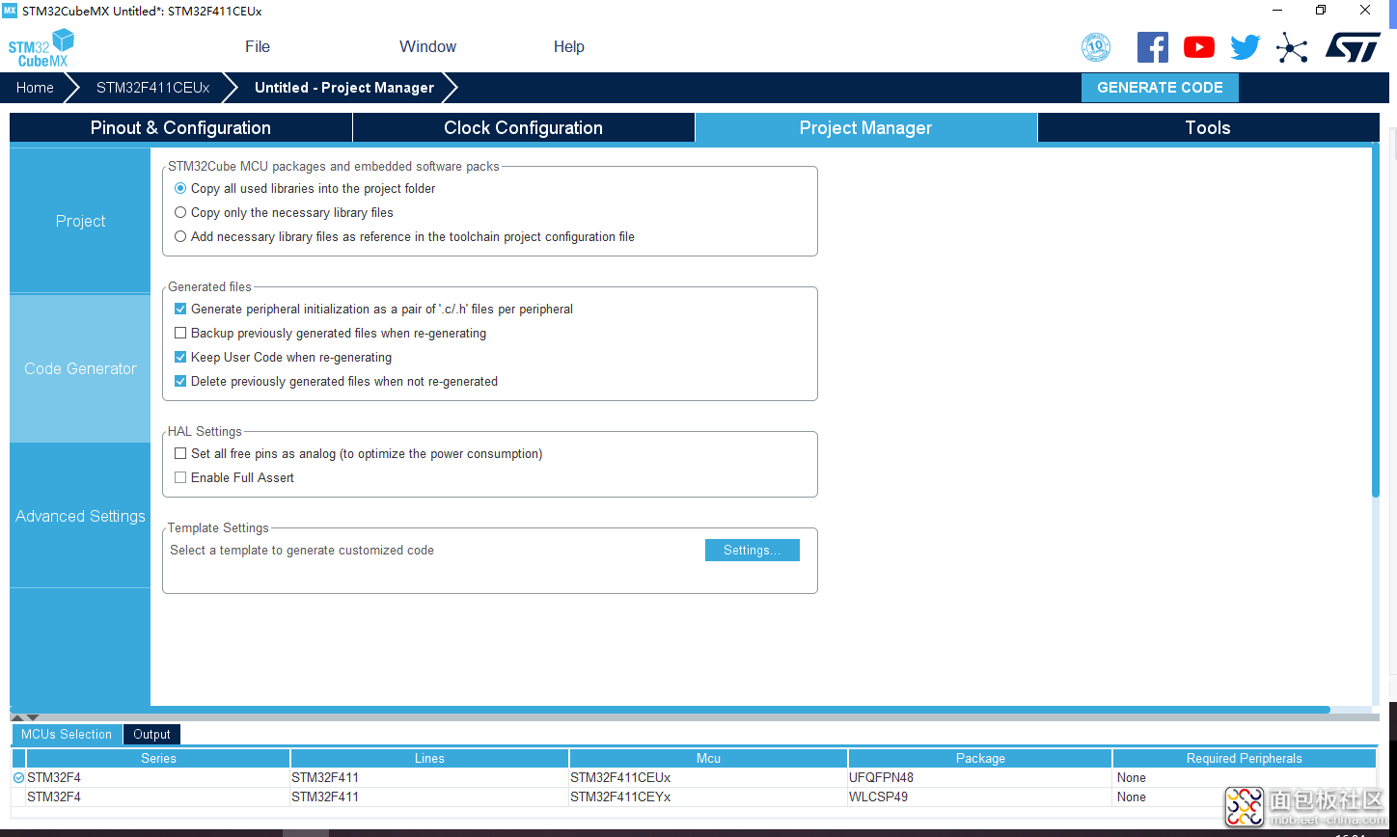Click the vertical scrollbar of settings pane
This screenshot has height=837, width=1397.
click(1375, 320)
